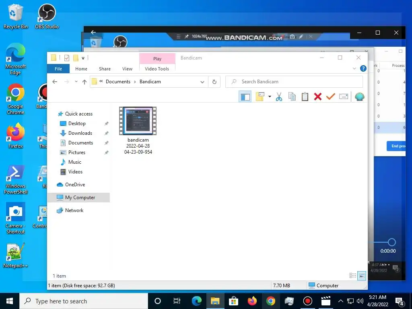The width and height of the screenshot is (412, 309).
Task: Click the Properties quick access toolbar icon
Action: tap(67, 58)
